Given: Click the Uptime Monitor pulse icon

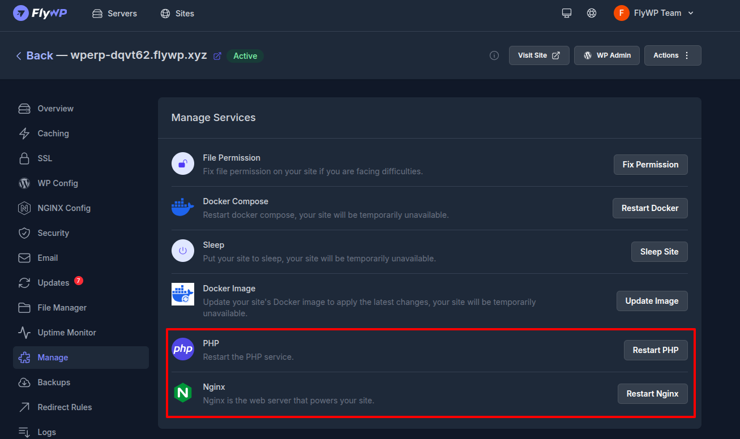Looking at the screenshot, I should coord(24,333).
